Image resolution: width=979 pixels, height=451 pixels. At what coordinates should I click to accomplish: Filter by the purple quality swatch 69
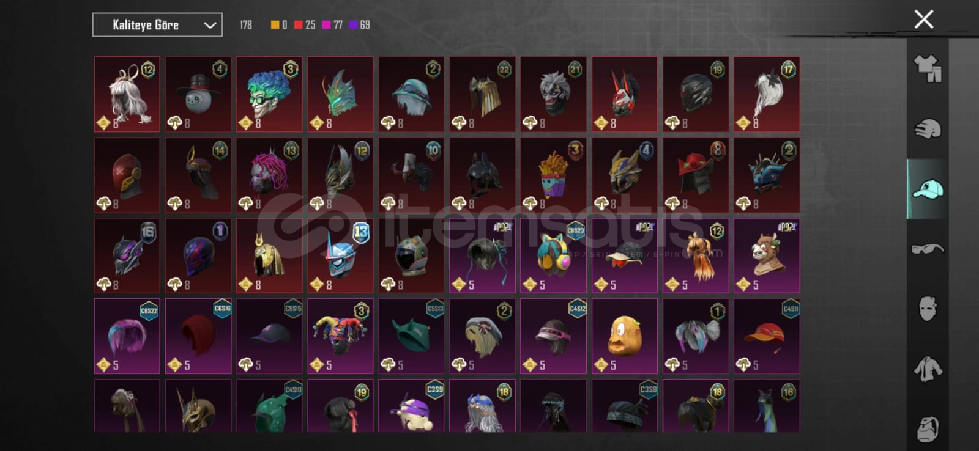(x=359, y=24)
